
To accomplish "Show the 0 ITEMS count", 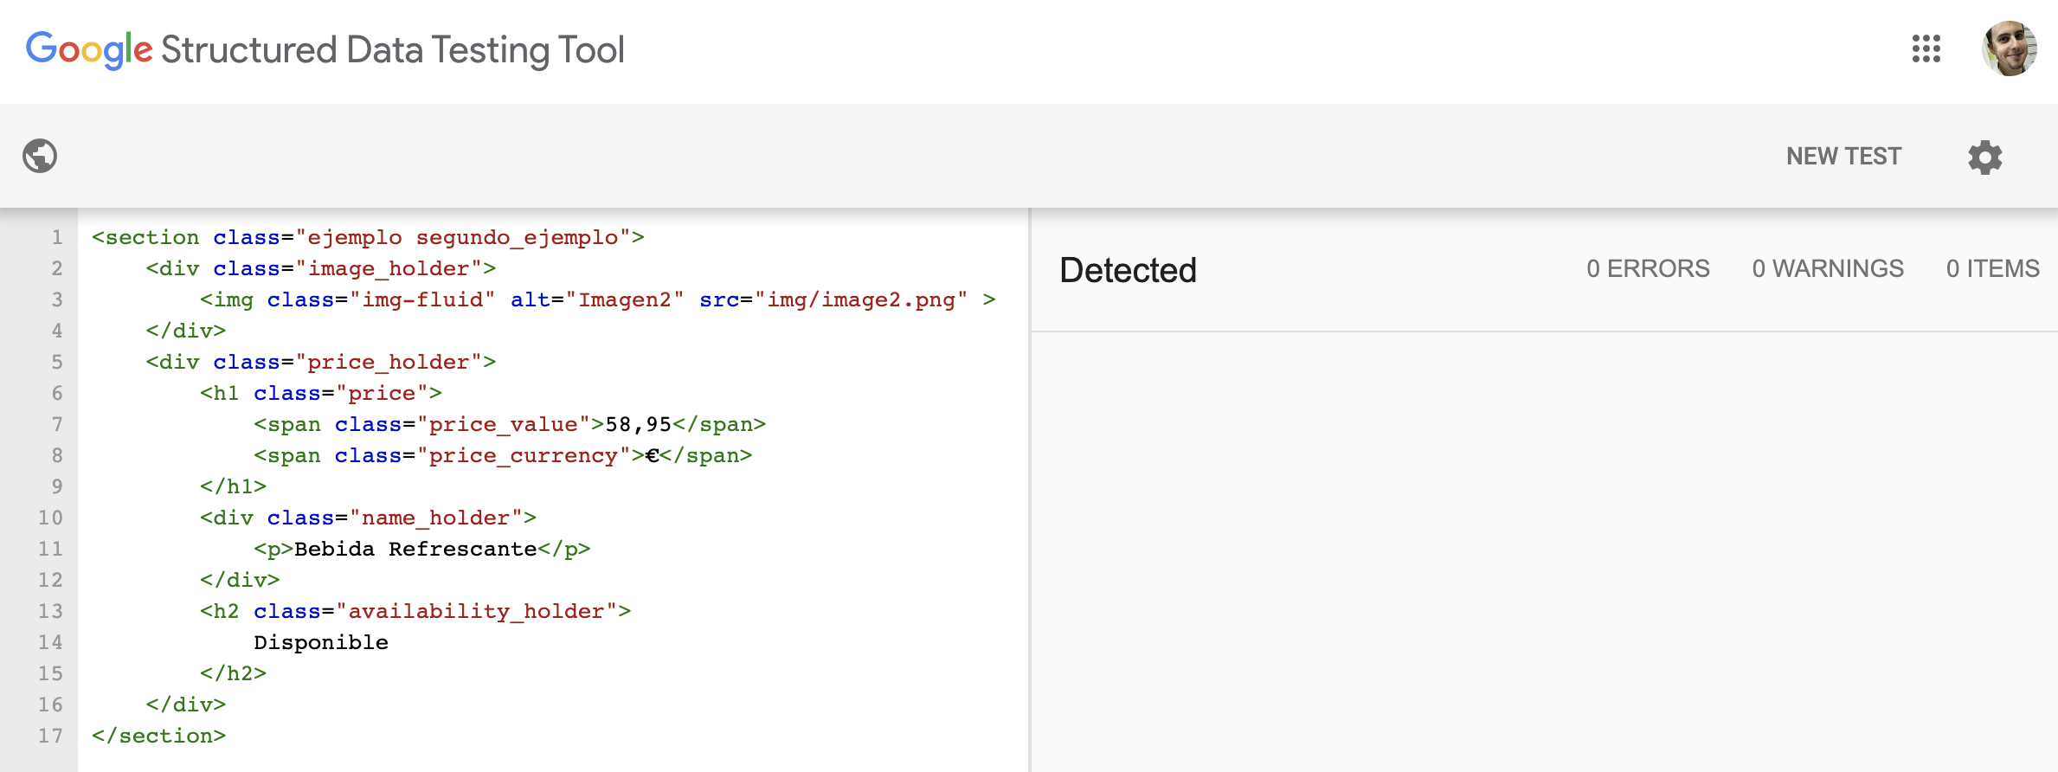I will (1992, 269).
